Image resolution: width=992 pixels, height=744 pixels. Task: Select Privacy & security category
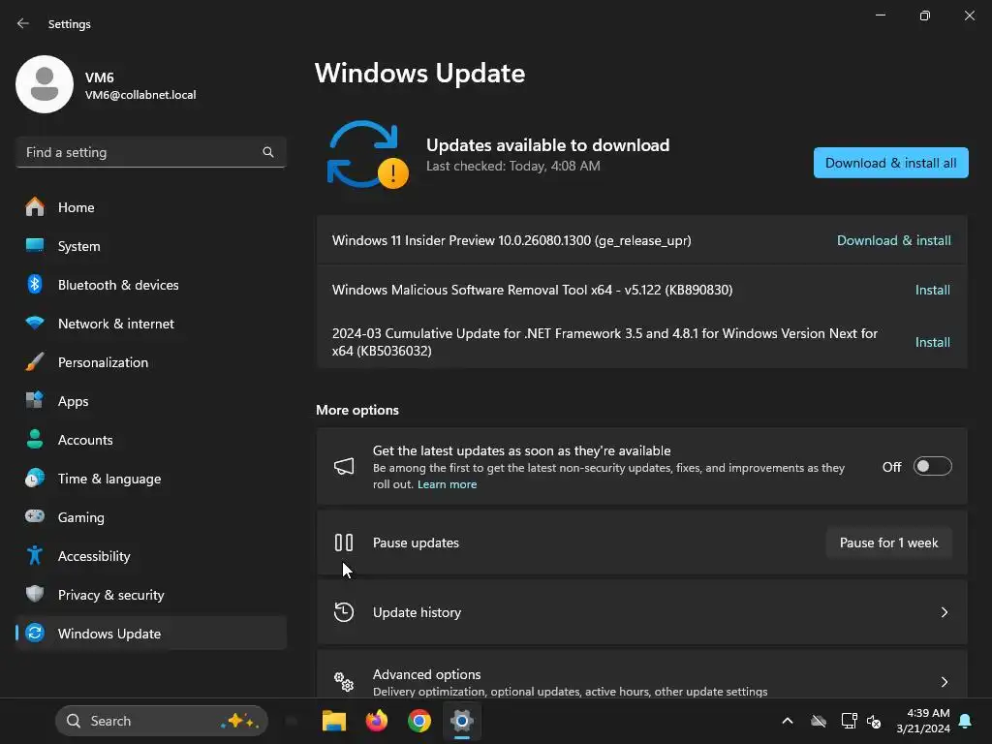coord(150,594)
